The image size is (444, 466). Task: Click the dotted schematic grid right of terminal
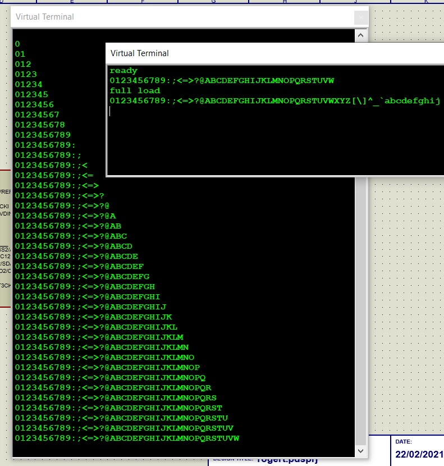tap(404, 253)
